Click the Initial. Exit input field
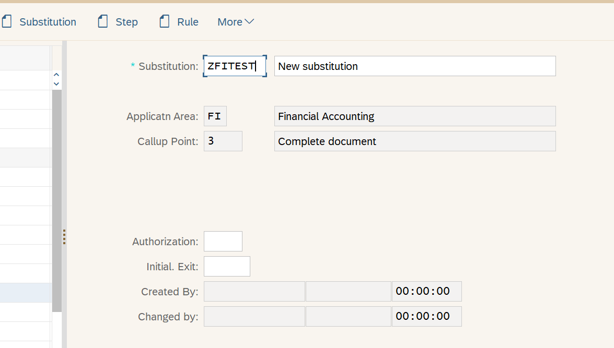The image size is (614, 348). click(x=227, y=266)
